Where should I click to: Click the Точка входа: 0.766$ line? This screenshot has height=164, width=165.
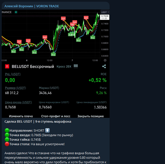point(39,135)
